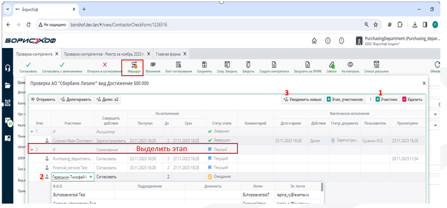447x208 pixels.
Task: Click the Сохранить save icon
Action: click(x=204, y=65)
